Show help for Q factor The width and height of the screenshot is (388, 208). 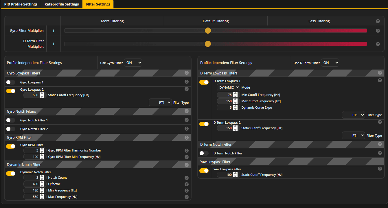pyautogui.click(x=186, y=184)
